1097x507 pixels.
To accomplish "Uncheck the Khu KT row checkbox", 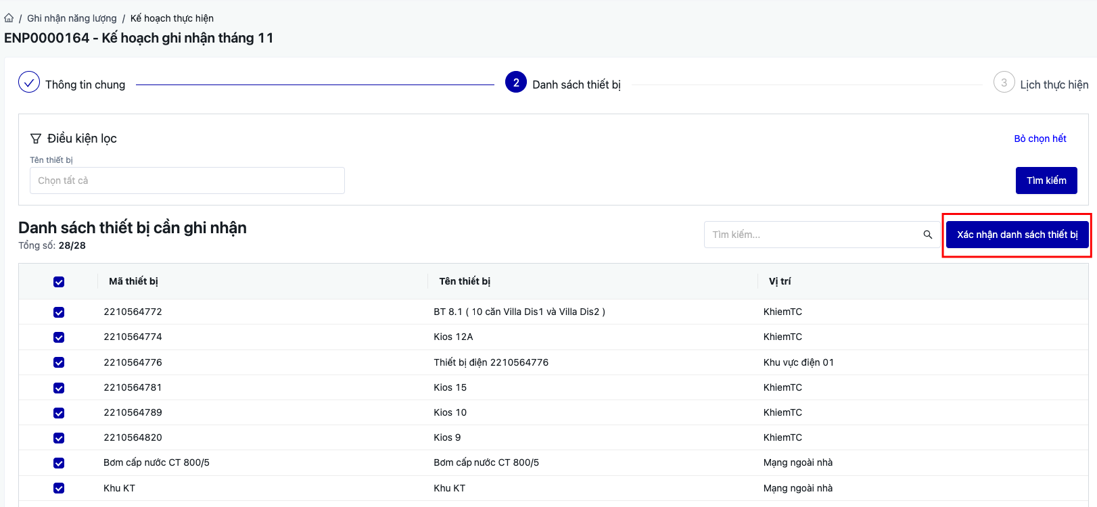I will point(59,488).
